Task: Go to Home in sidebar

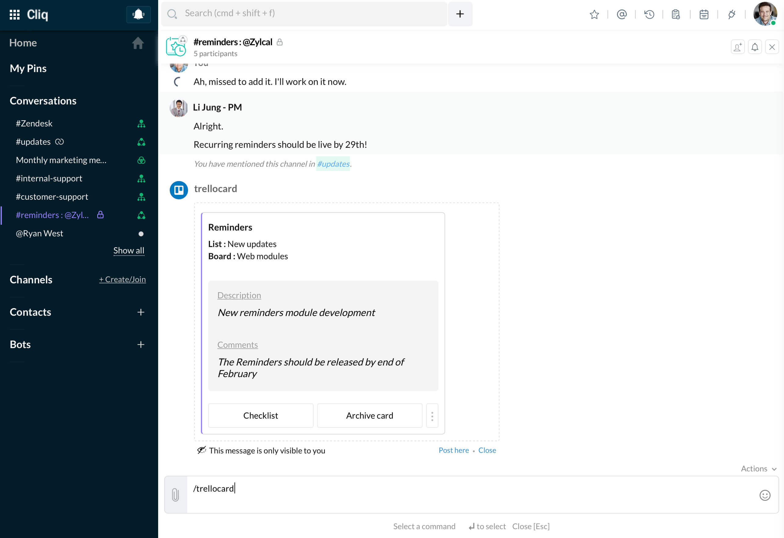Action: tap(23, 42)
